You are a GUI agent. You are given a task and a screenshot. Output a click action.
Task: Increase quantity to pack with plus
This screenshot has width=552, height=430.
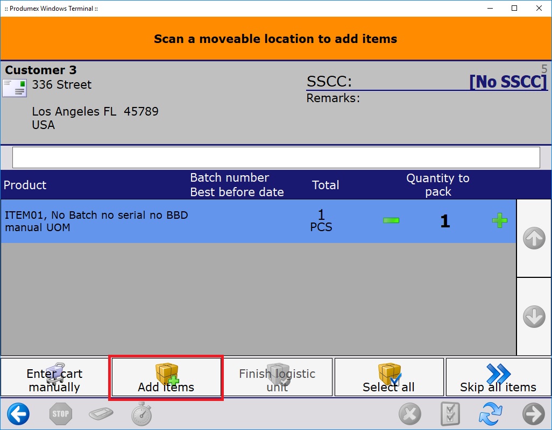499,220
